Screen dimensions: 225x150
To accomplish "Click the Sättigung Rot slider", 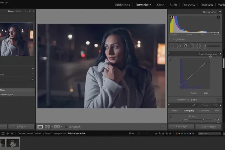I will tap(203, 120).
